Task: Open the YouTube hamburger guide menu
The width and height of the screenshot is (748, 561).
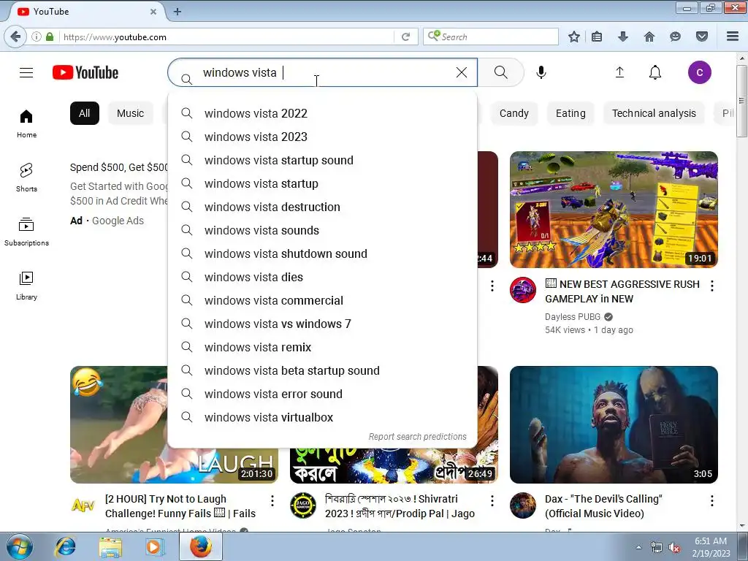Action: click(x=26, y=72)
